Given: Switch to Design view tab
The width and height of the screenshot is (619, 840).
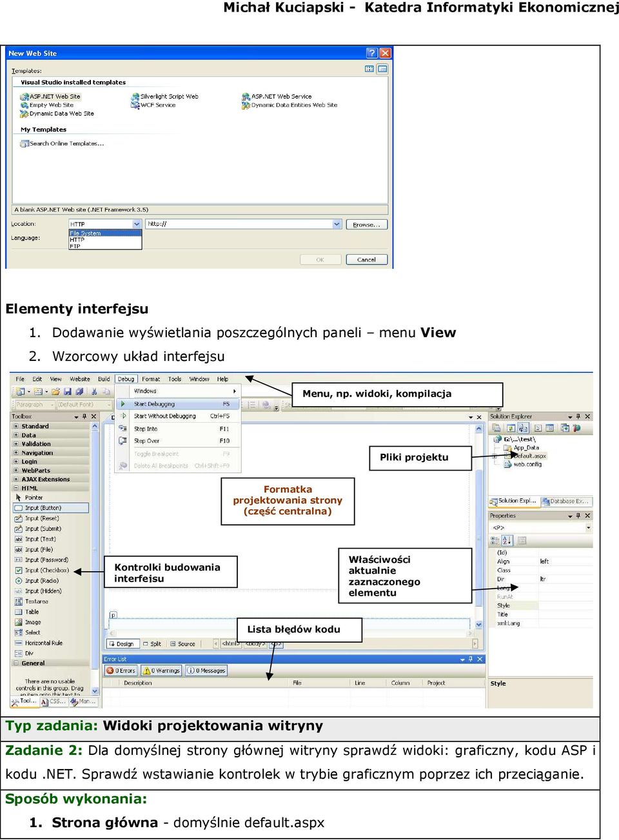Looking at the screenshot, I should [122, 644].
